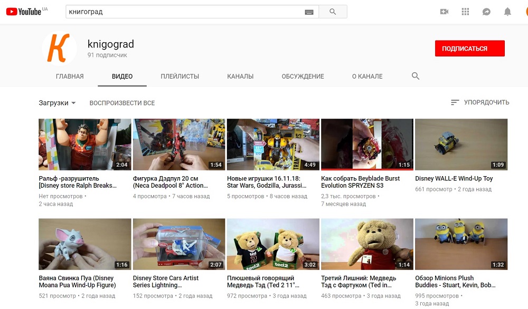
Task: Click title 'Как собрать Beyblade Burst Evolution SPRYZEN S3'
Action: point(360,182)
